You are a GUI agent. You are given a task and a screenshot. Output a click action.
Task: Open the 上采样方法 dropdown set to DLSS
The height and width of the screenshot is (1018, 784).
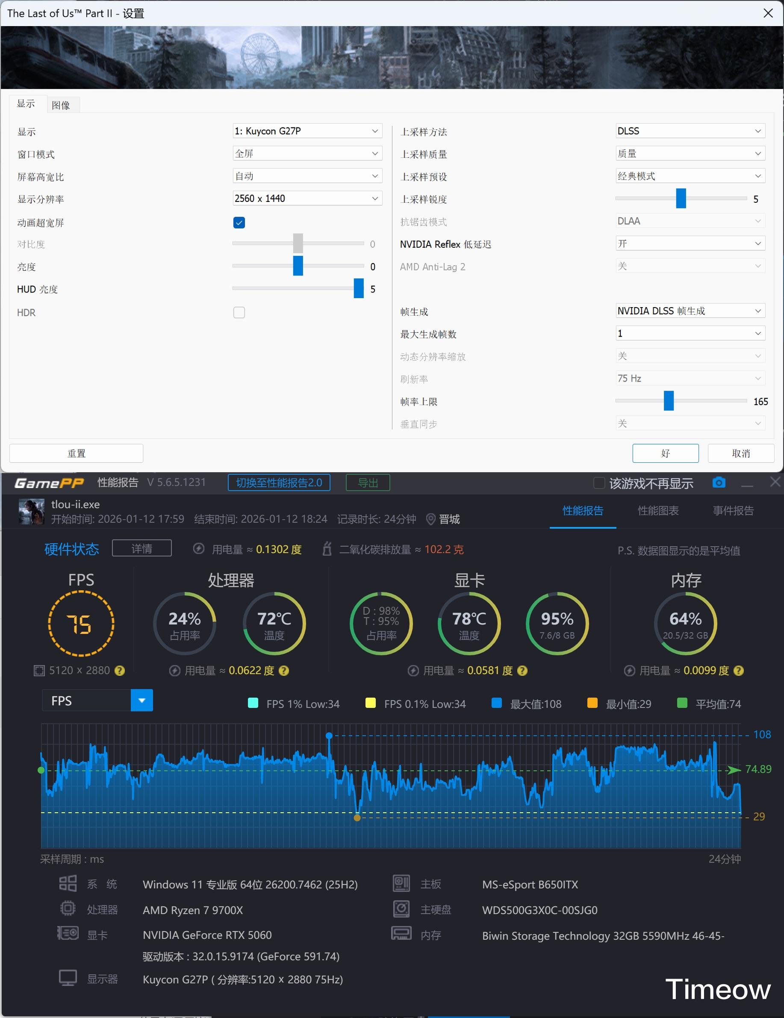(x=690, y=131)
